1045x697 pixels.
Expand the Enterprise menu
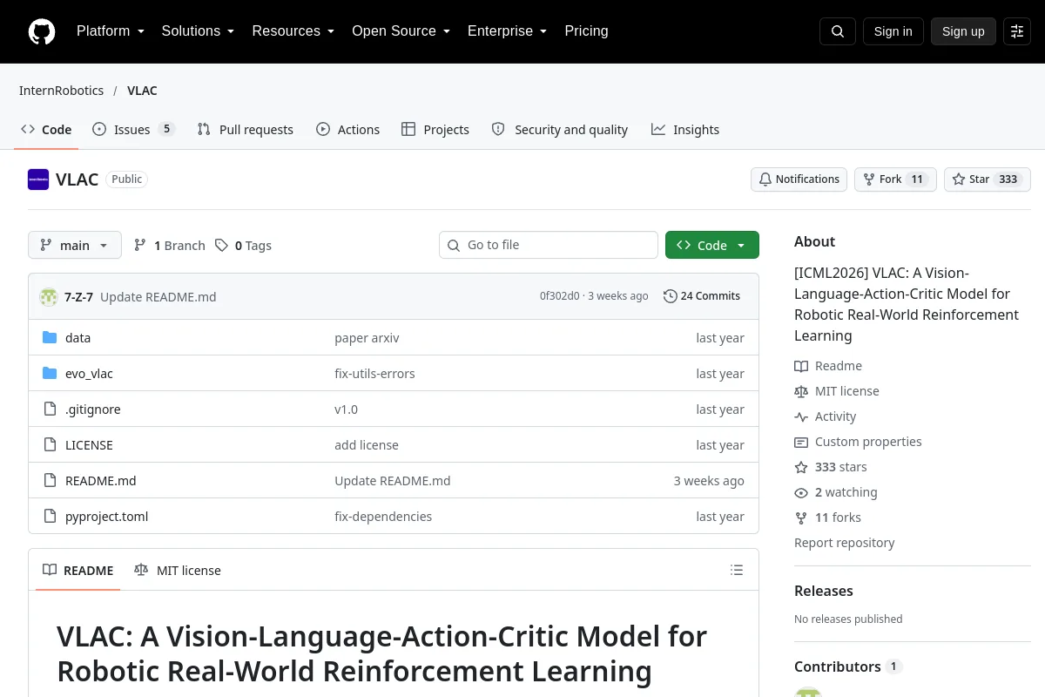click(508, 31)
